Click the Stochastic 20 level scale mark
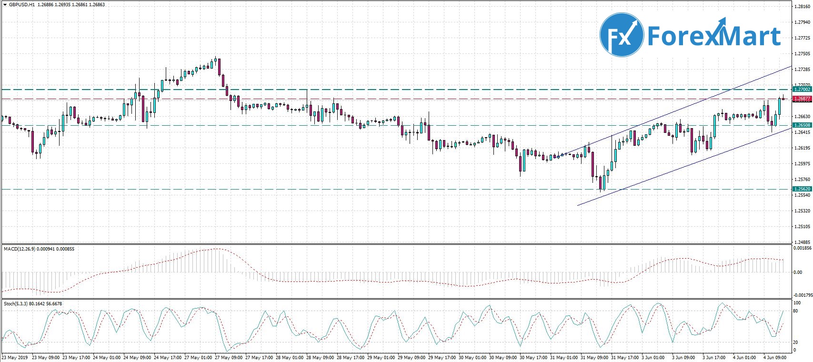 tap(795, 342)
